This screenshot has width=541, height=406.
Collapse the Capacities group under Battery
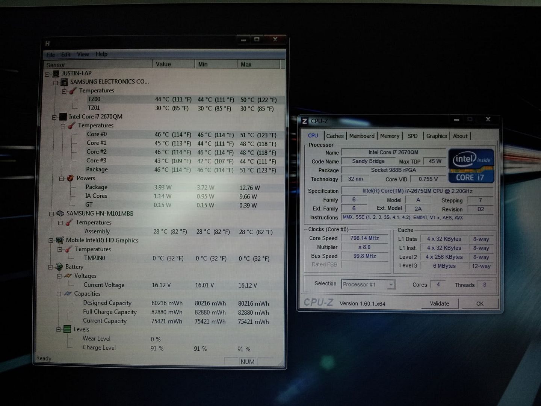click(59, 294)
